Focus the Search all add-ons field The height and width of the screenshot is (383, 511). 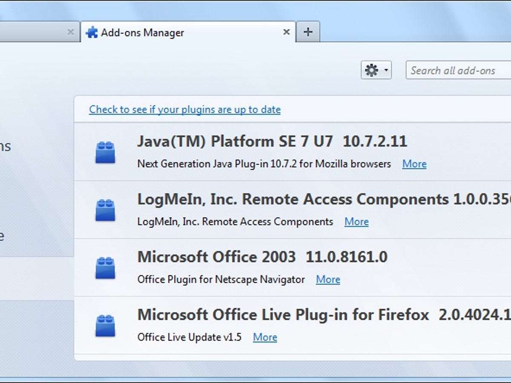click(x=458, y=70)
